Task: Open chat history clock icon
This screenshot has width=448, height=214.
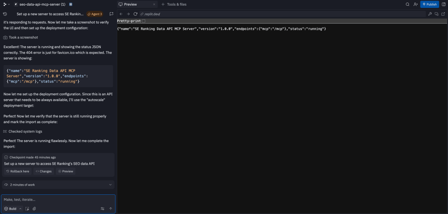Action: pyautogui.click(x=5, y=14)
